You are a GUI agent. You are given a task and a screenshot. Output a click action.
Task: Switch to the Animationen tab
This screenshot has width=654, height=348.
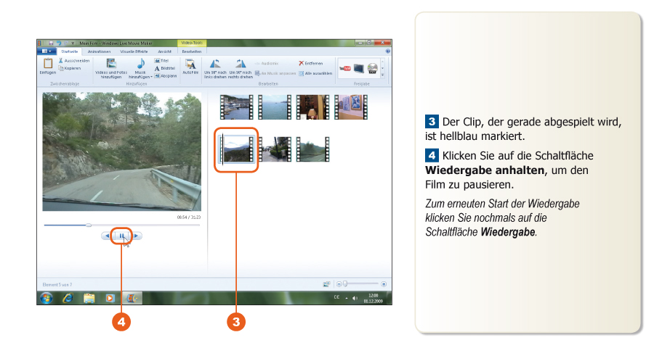coord(99,51)
